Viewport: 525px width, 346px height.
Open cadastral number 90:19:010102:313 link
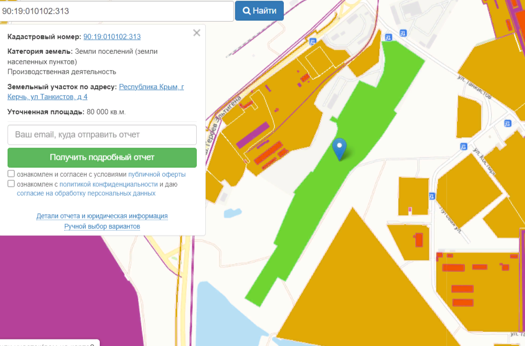click(x=112, y=37)
